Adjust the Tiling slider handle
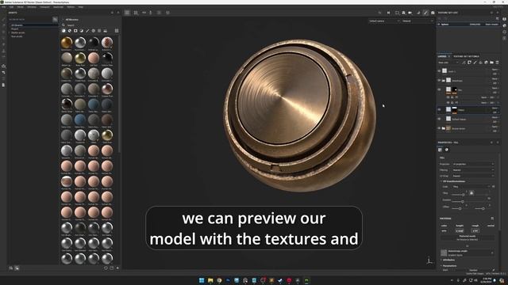This screenshot has width=508, height=285. (464, 195)
